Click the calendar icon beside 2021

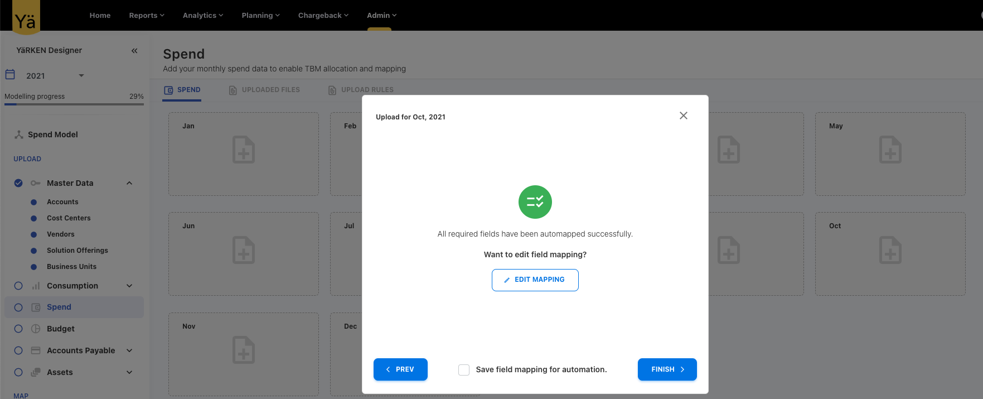(x=10, y=75)
